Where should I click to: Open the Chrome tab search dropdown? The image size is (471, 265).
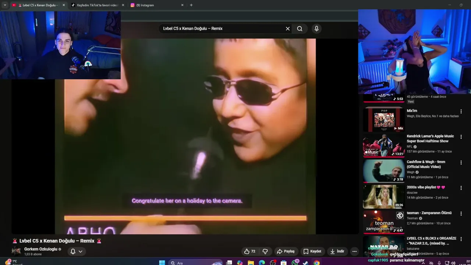[5, 5]
